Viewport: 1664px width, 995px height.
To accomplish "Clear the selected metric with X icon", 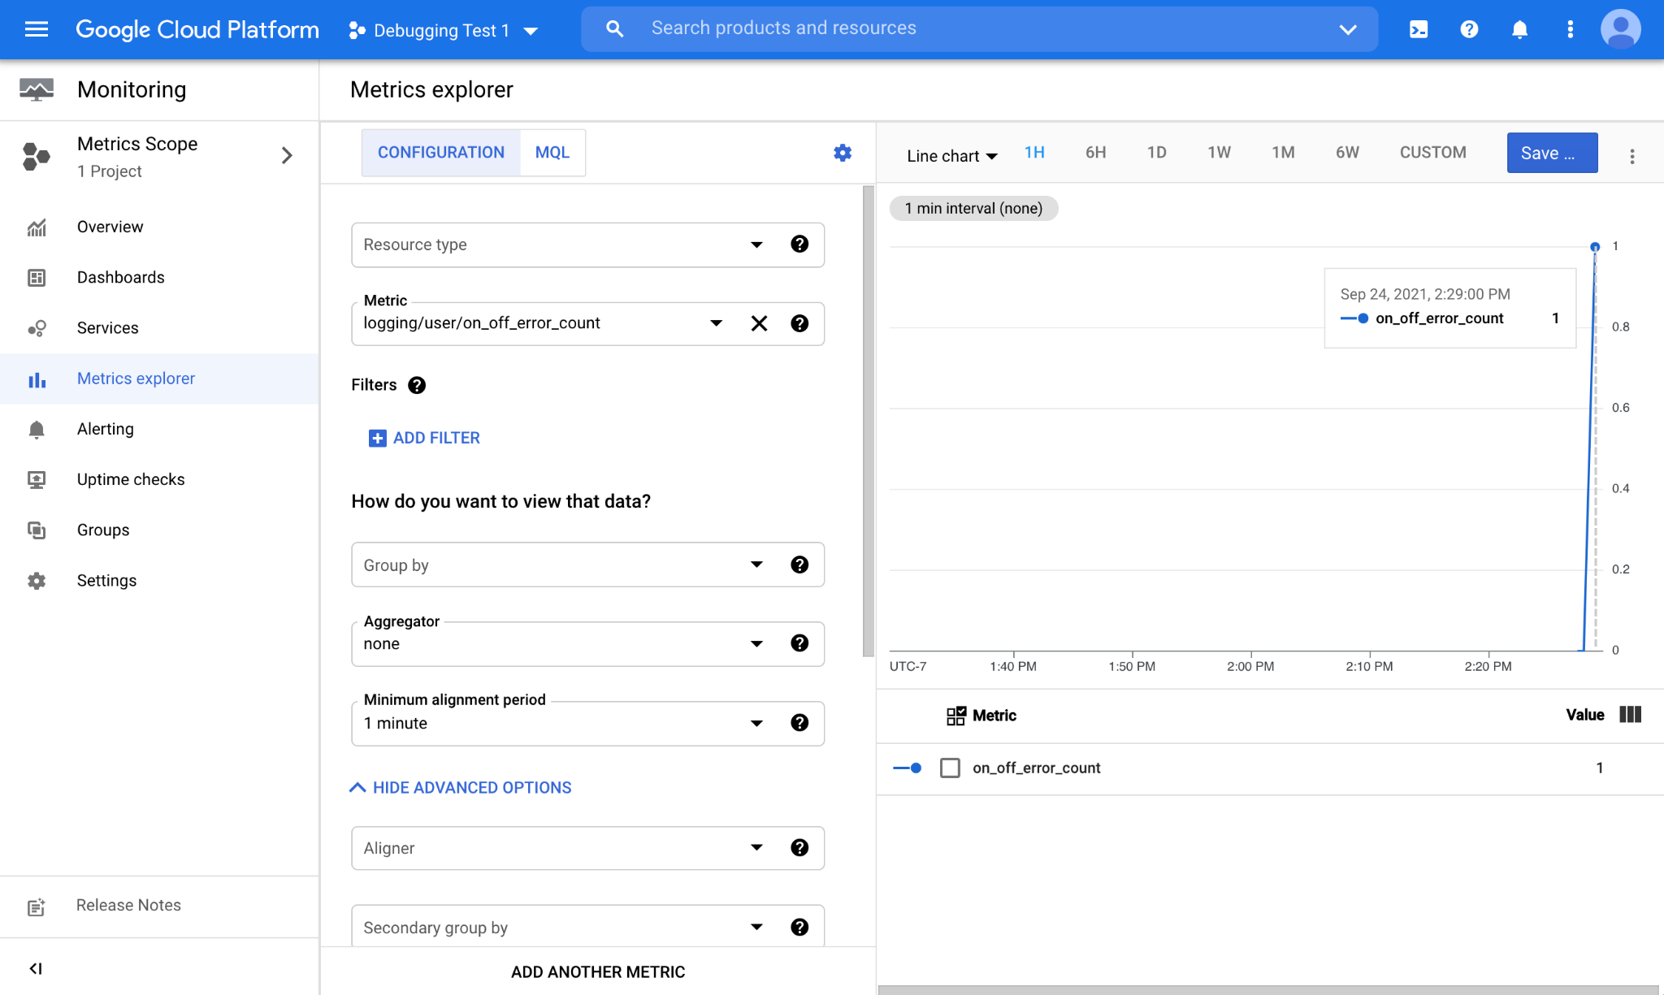I will coord(759,323).
